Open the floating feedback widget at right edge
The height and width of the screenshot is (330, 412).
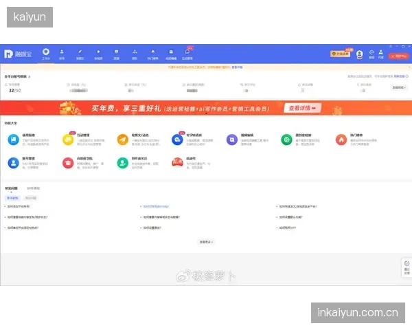click(x=407, y=267)
